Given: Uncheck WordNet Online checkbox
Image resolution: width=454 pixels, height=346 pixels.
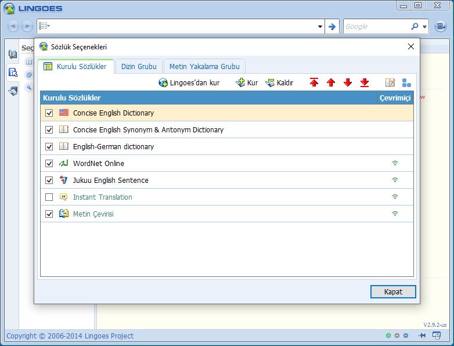Looking at the screenshot, I should tap(49, 163).
